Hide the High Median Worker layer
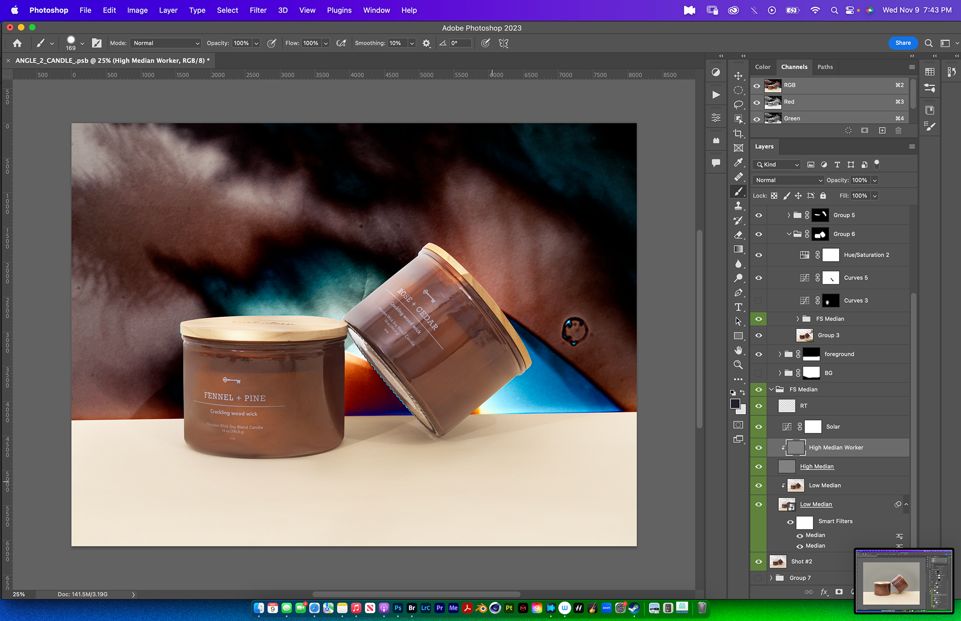This screenshot has height=621, width=961. 758,447
